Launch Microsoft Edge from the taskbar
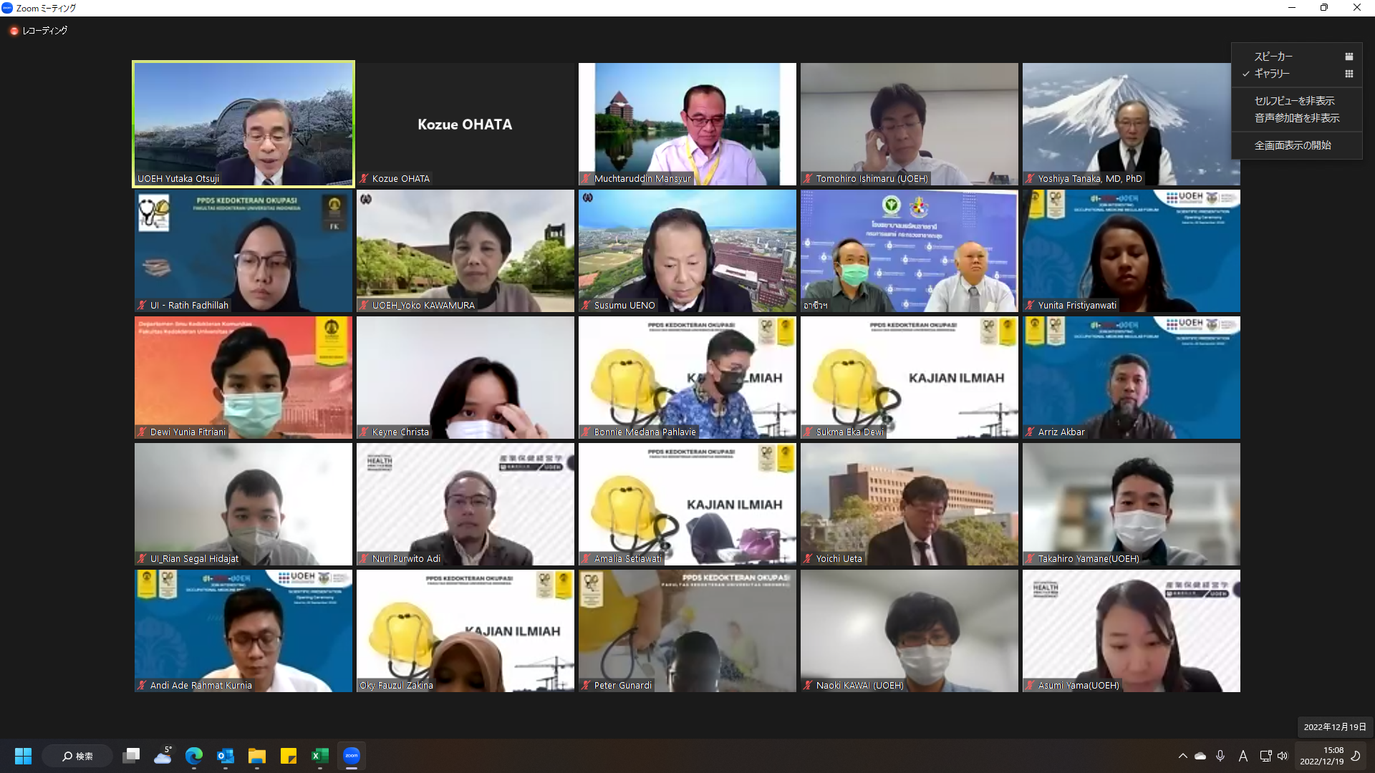The image size is (1375, 773). coord(194,756)
